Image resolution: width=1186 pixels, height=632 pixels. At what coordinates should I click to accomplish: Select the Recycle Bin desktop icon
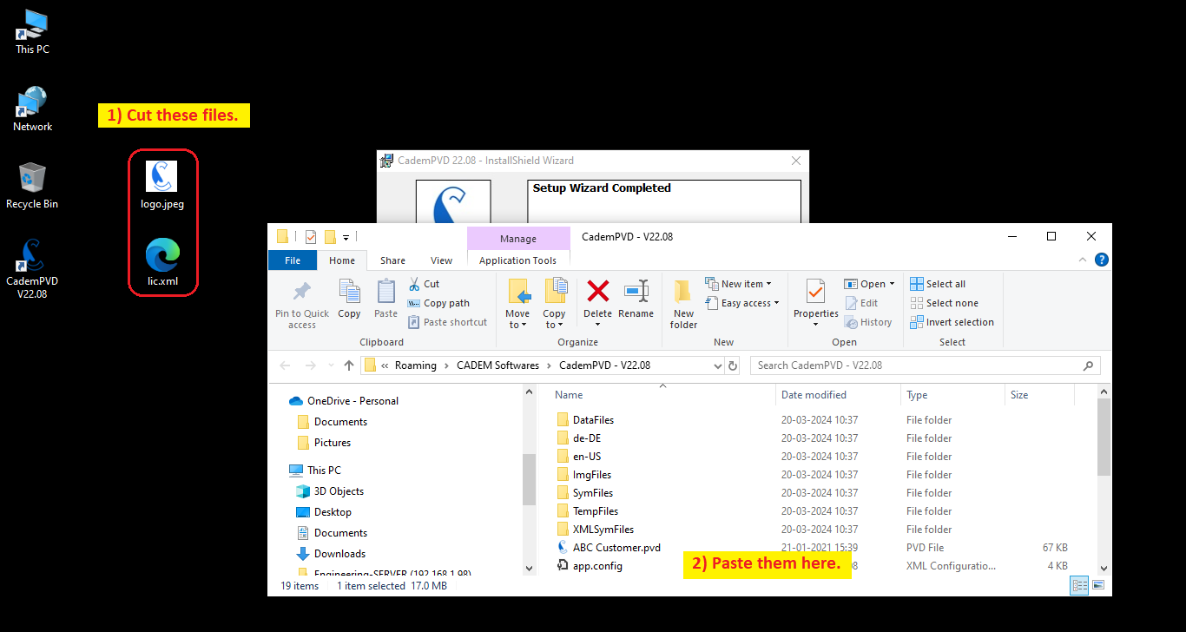[32, 186]
